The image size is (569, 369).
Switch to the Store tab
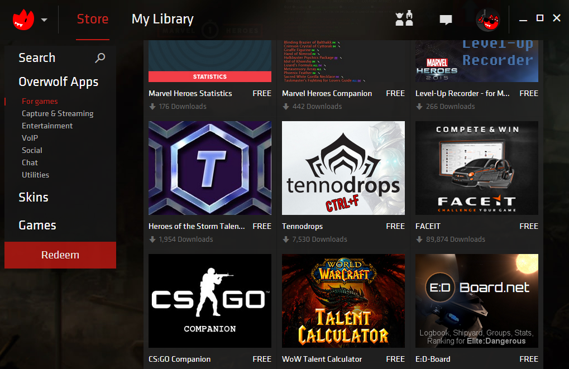(x=93, y=19)
